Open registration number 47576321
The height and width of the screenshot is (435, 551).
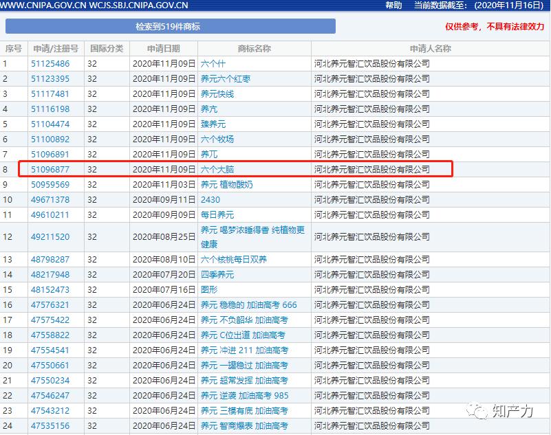click(x=50, y=304)
